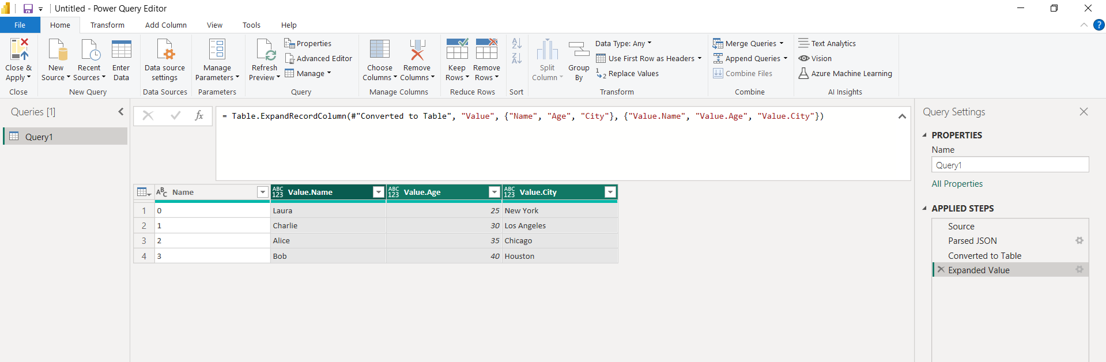Click Use First Row as Headers
This screenshot has height=362, width=1106.
coord(649,58)
